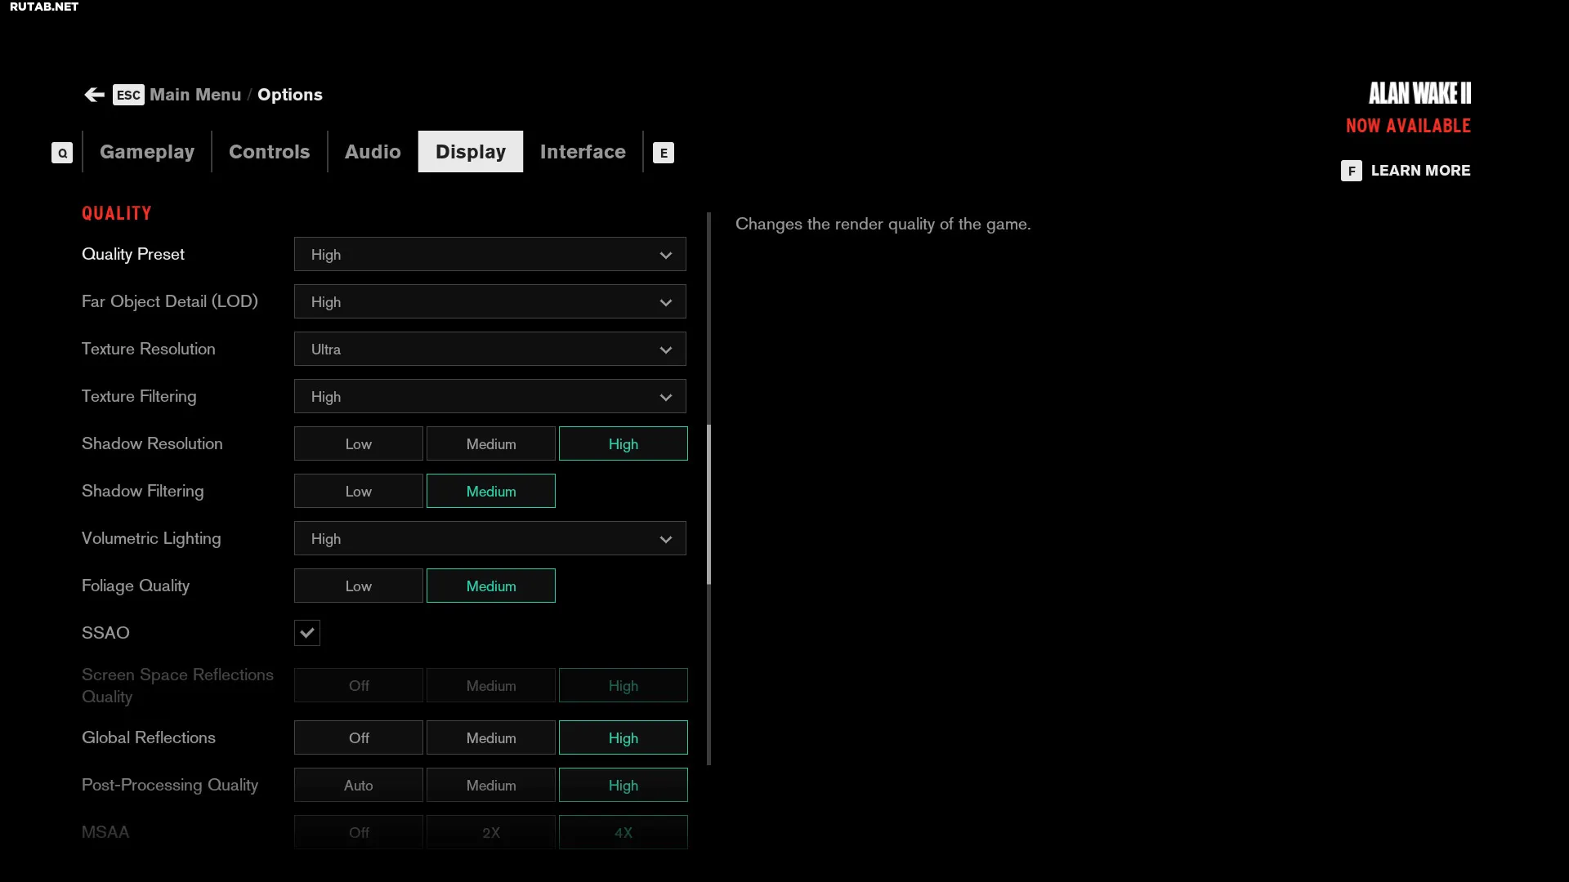This screenshot has width=1569, height=882.
Task: Click the Global Reflections label
Action: point(149,737)
